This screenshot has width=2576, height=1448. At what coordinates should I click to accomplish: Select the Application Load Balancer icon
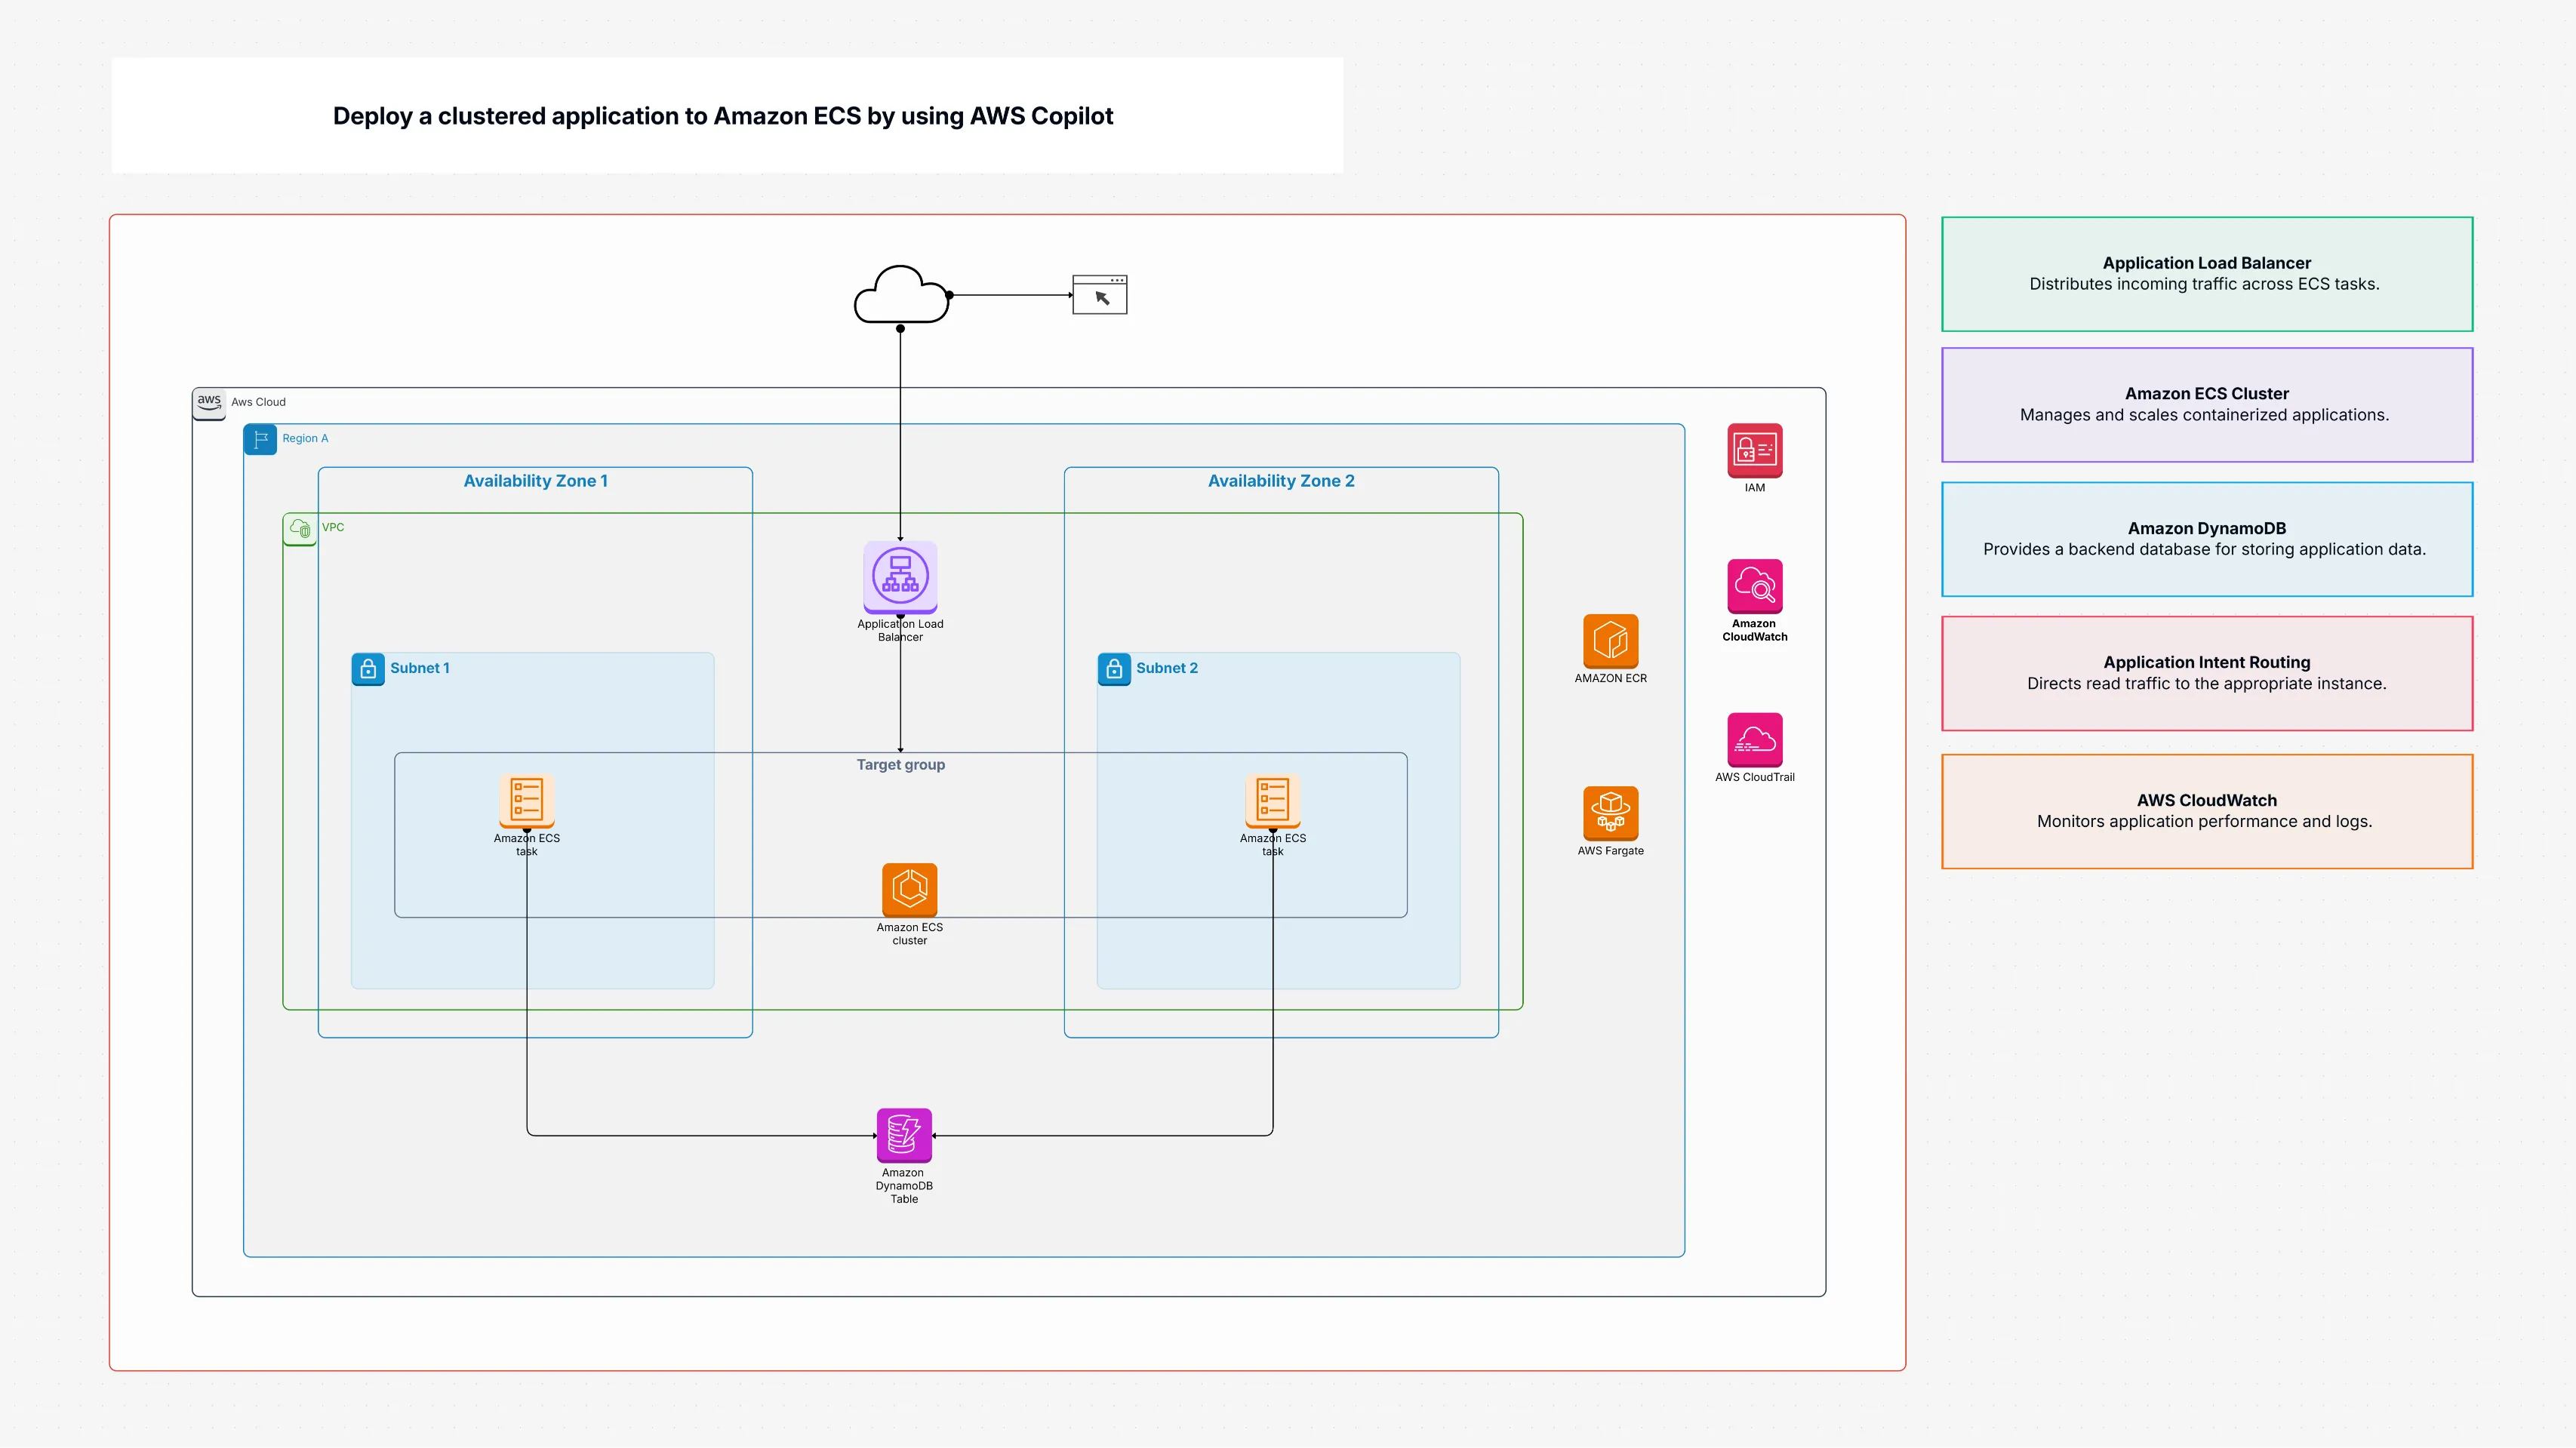[900, 576]
